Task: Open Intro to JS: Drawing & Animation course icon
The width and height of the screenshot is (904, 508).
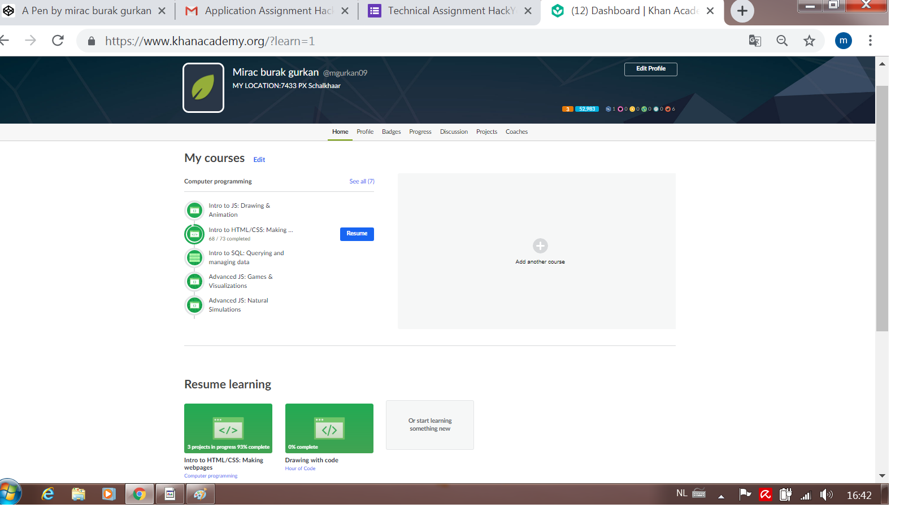Action: (x=194, y=211)
